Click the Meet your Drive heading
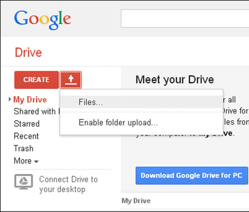This screenshot has height=212, width=249. (174, 80)
